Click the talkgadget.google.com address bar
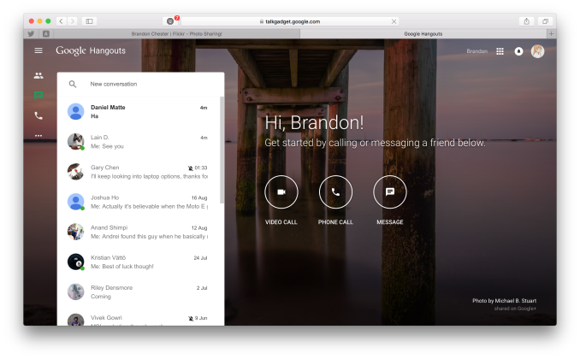The height and width of the screenshot is (359, 580). click(x=290, y=21)
